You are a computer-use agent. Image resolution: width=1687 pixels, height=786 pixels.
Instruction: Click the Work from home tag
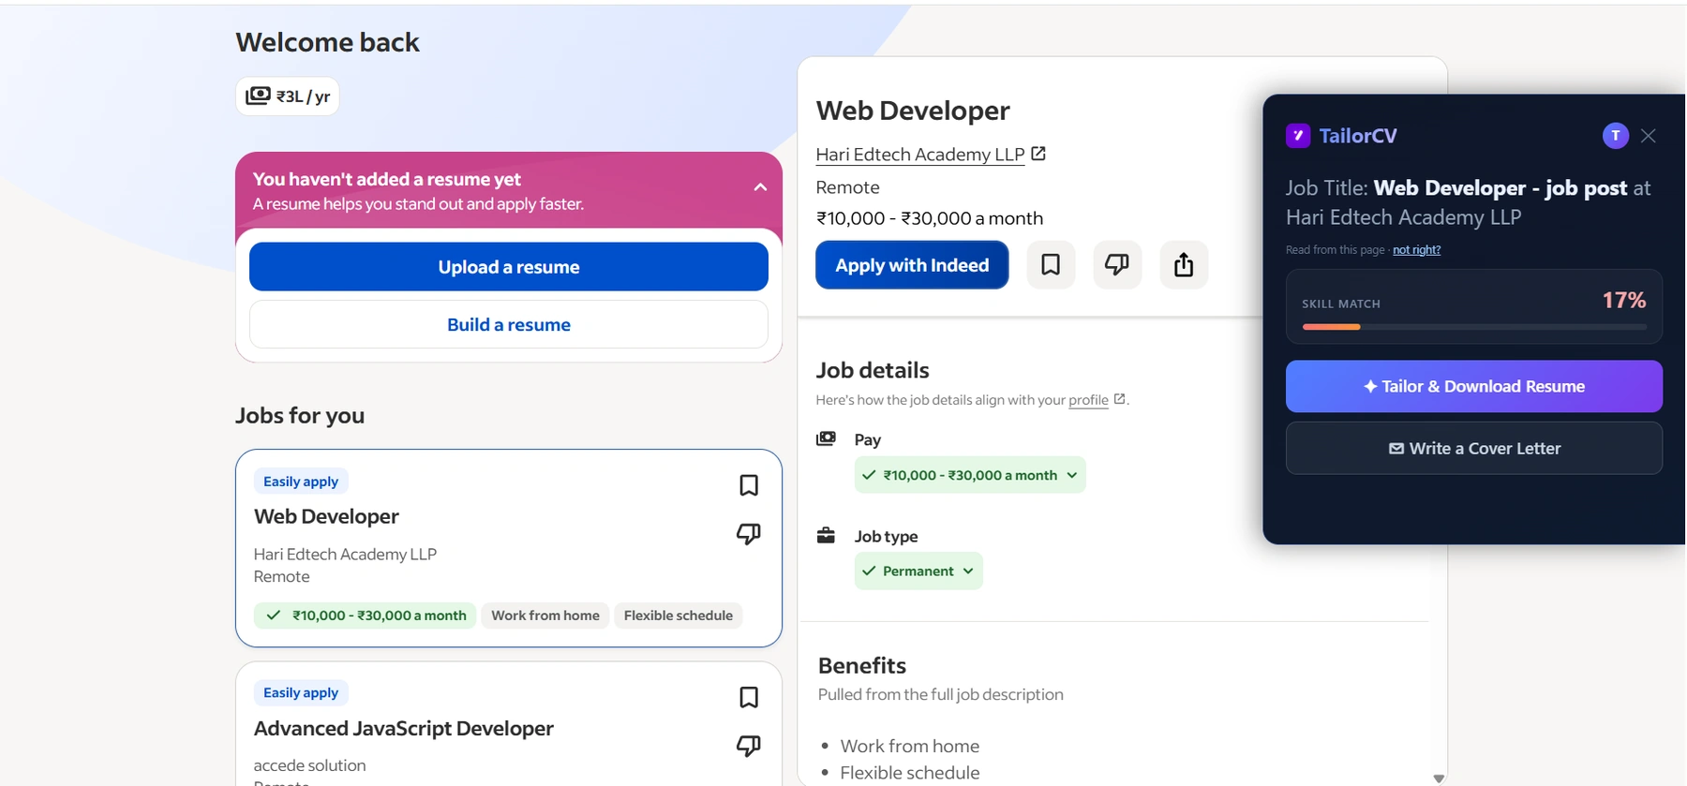coord(545,615)
